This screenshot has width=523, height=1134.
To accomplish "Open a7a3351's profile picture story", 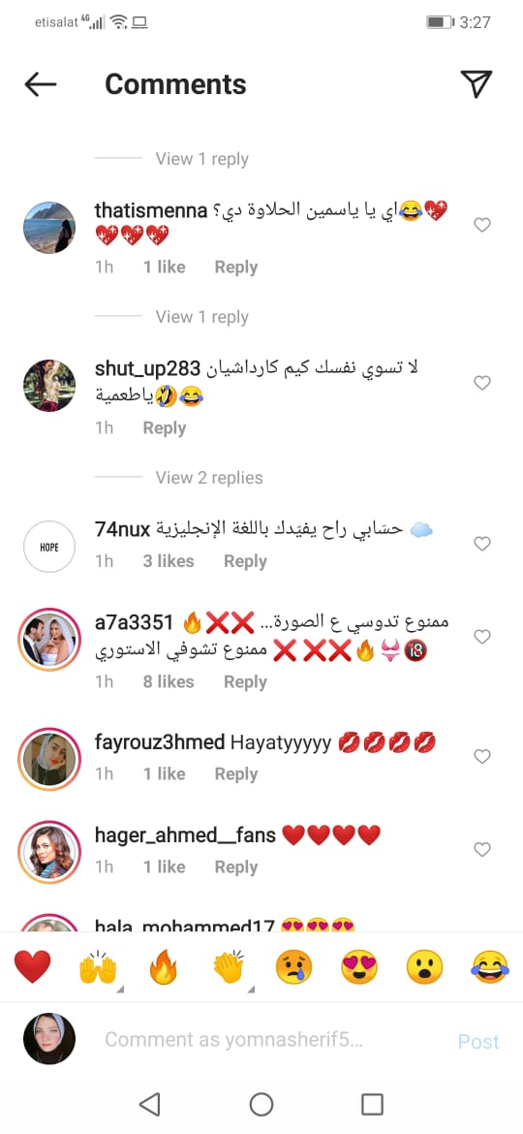I will [49, 640].
